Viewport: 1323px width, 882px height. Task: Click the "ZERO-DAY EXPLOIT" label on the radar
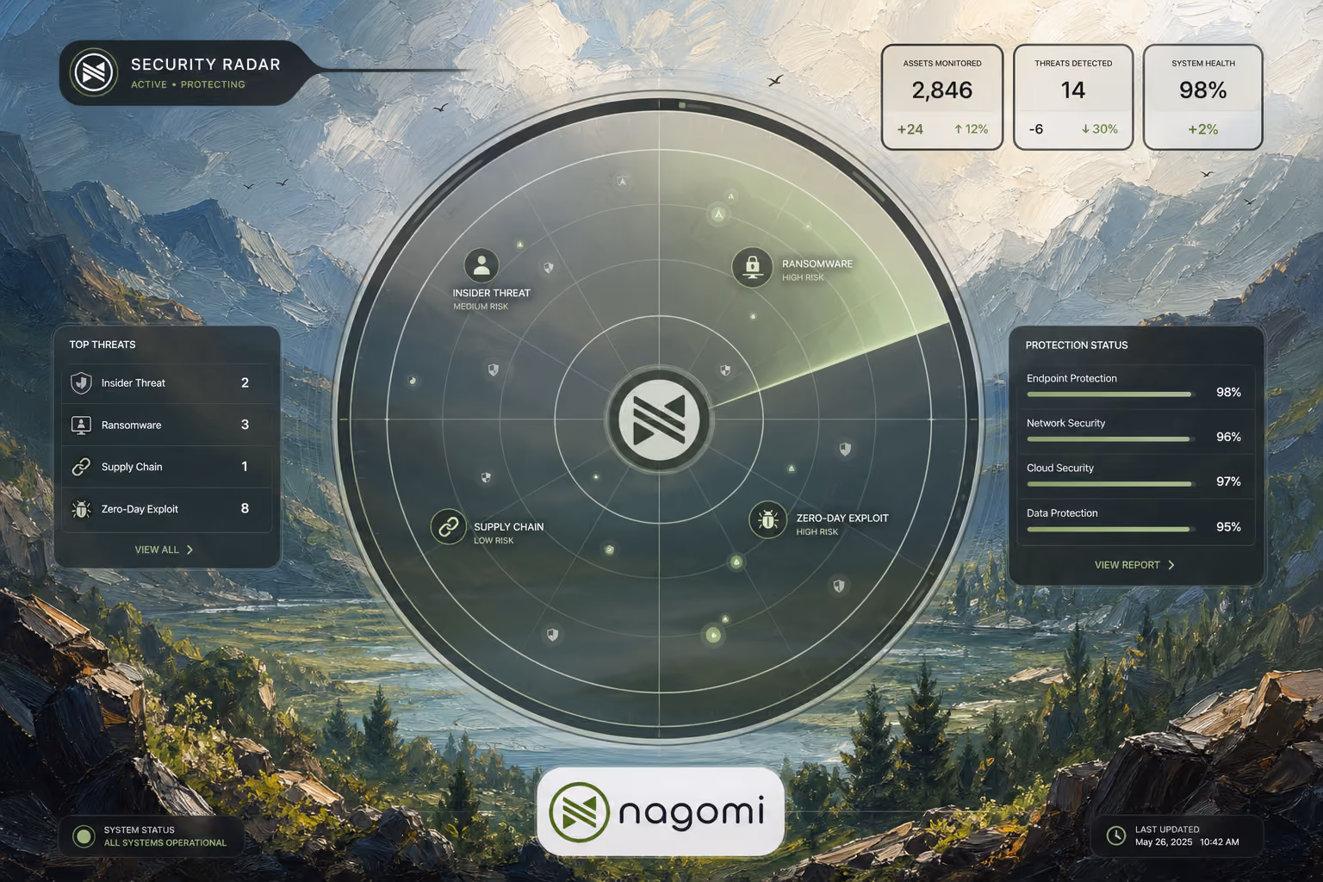pyautogui.click(x=842, y=519)
